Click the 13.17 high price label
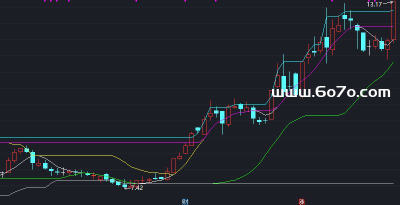The width and height of the screenshot is (400, 205). pyautogui.click(x=374, y=4)
